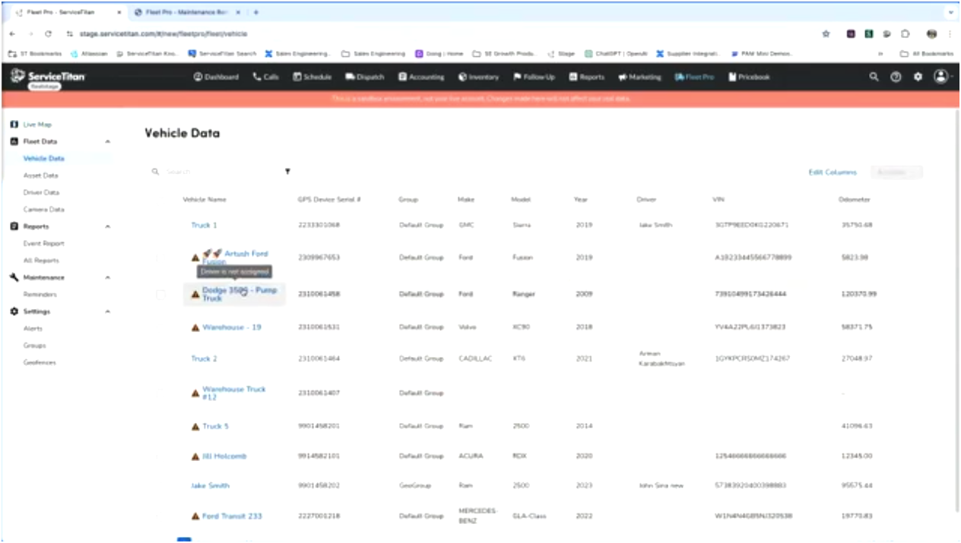Click warning triangle on Warehouse Truck #12 row
This screenshot has height=543, width=961.
coord(195,393)
